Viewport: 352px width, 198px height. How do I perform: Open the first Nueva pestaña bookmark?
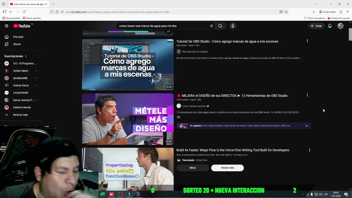point(11,18)
